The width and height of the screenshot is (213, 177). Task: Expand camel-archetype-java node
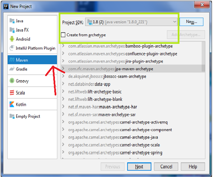coord(63,137)
